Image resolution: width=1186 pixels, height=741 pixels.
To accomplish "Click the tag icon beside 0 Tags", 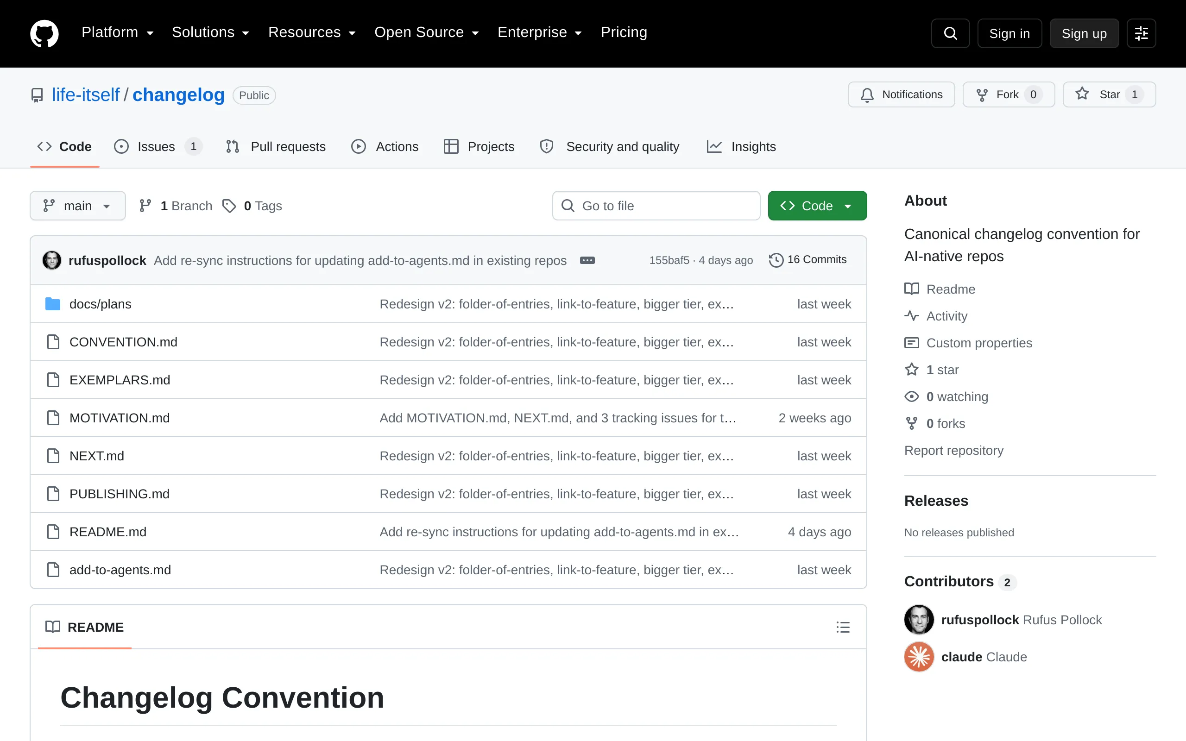I will 229,206.
